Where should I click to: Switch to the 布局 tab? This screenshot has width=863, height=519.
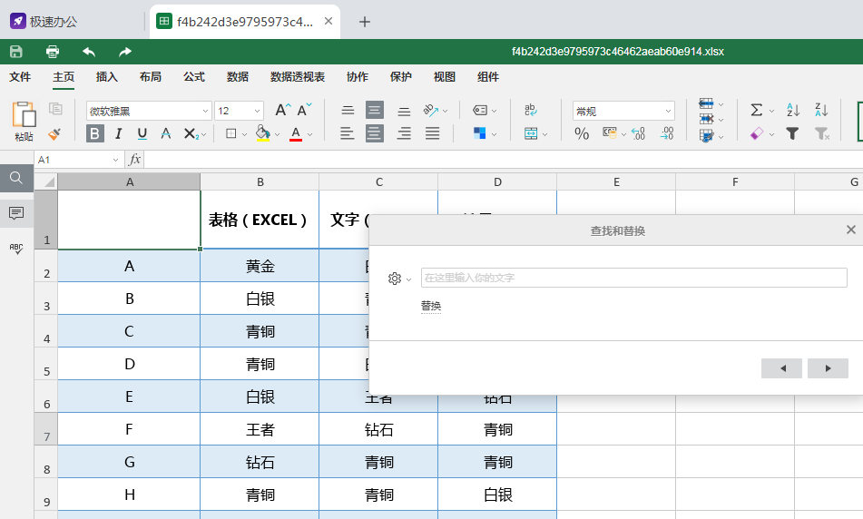[x=151, y=77]
